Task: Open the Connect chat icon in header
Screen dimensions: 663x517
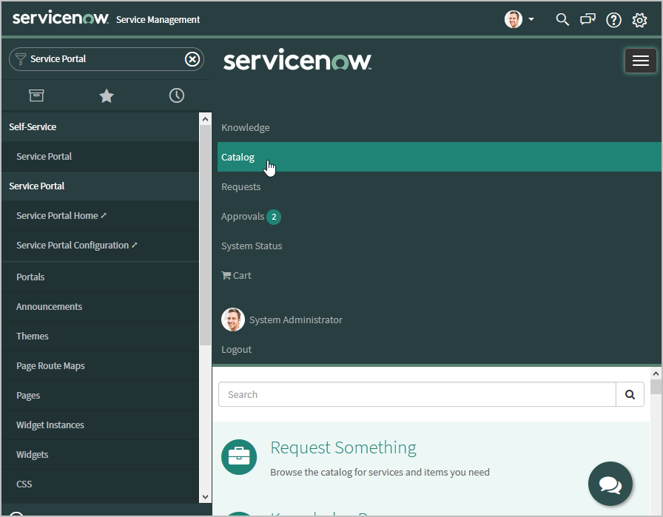Action: tap(588, 20)
